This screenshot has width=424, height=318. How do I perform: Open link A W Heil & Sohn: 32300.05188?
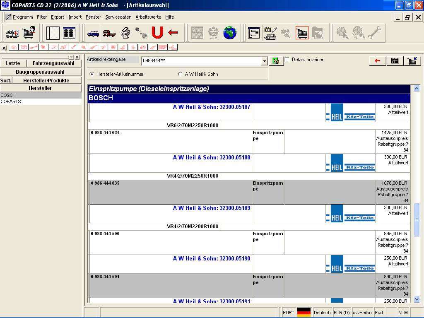(212, 157)
